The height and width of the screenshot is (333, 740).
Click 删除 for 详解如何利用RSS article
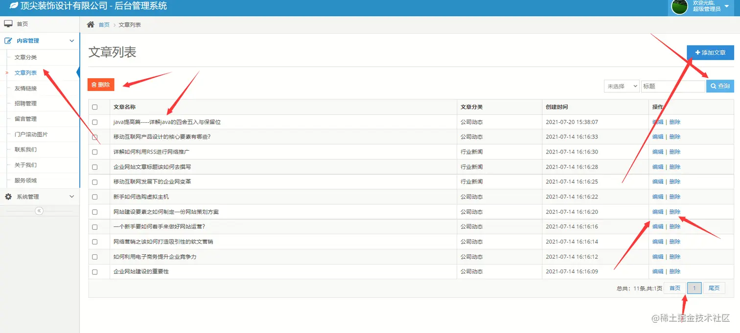[675, 152]
